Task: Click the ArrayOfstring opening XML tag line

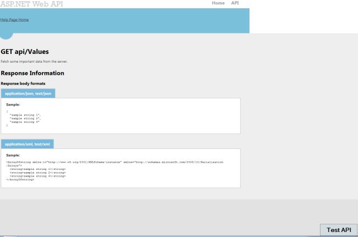Action: 115,164
